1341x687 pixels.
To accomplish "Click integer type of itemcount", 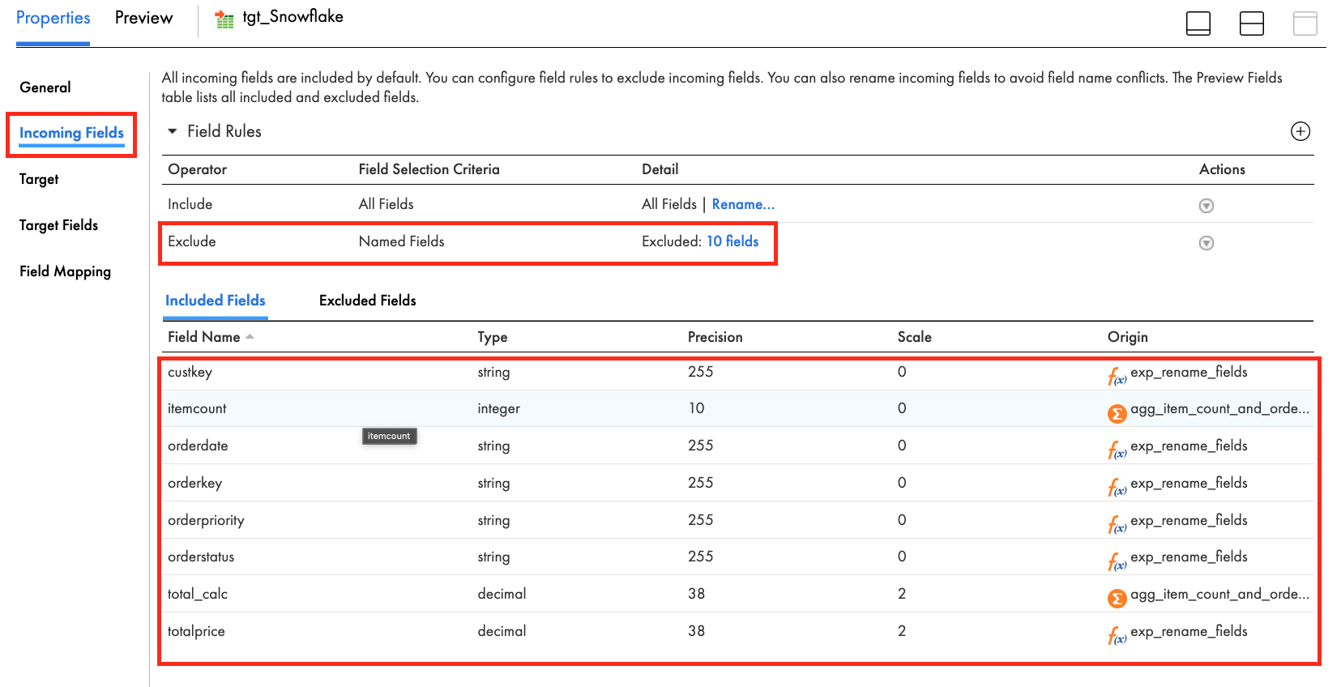I will 498,409.
